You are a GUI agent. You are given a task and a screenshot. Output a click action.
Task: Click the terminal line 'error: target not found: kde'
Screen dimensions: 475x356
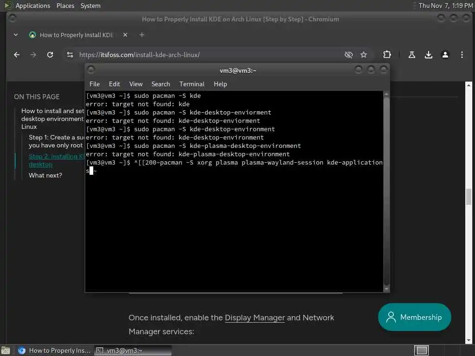(138, 104)
